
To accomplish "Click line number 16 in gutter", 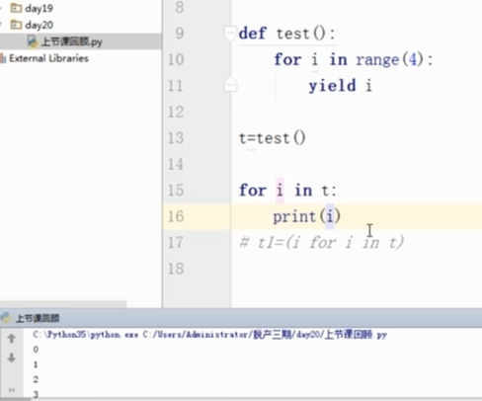I will point(176,216).
